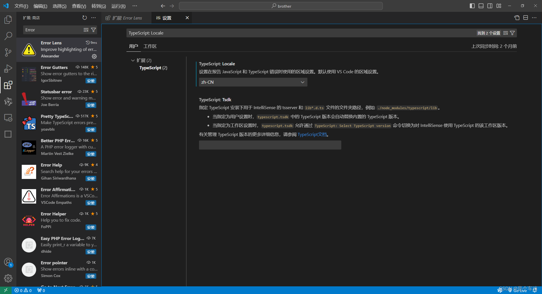Open Source Control view

coord(8,52)
